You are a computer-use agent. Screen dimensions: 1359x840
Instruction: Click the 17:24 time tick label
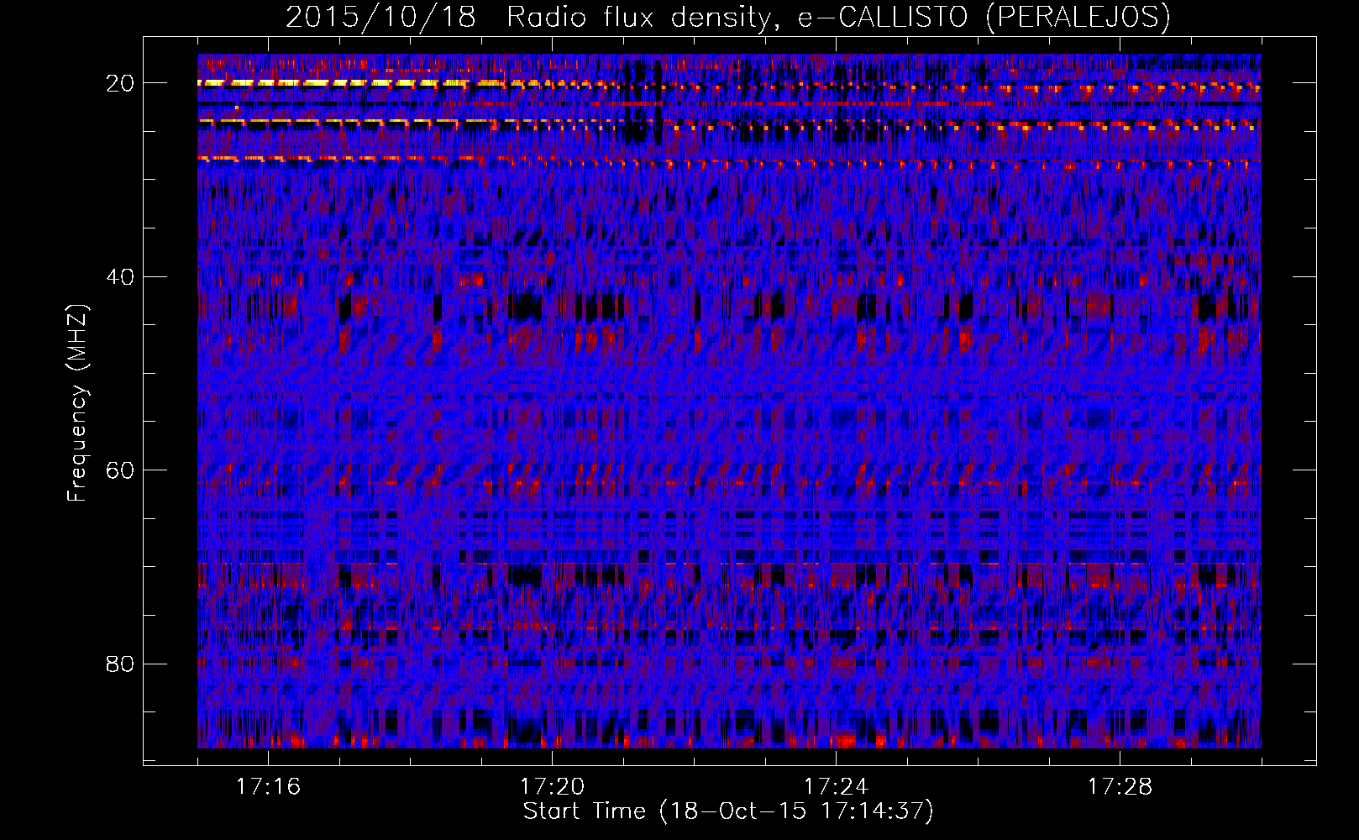pyautogui.click(x=836, y=787)
